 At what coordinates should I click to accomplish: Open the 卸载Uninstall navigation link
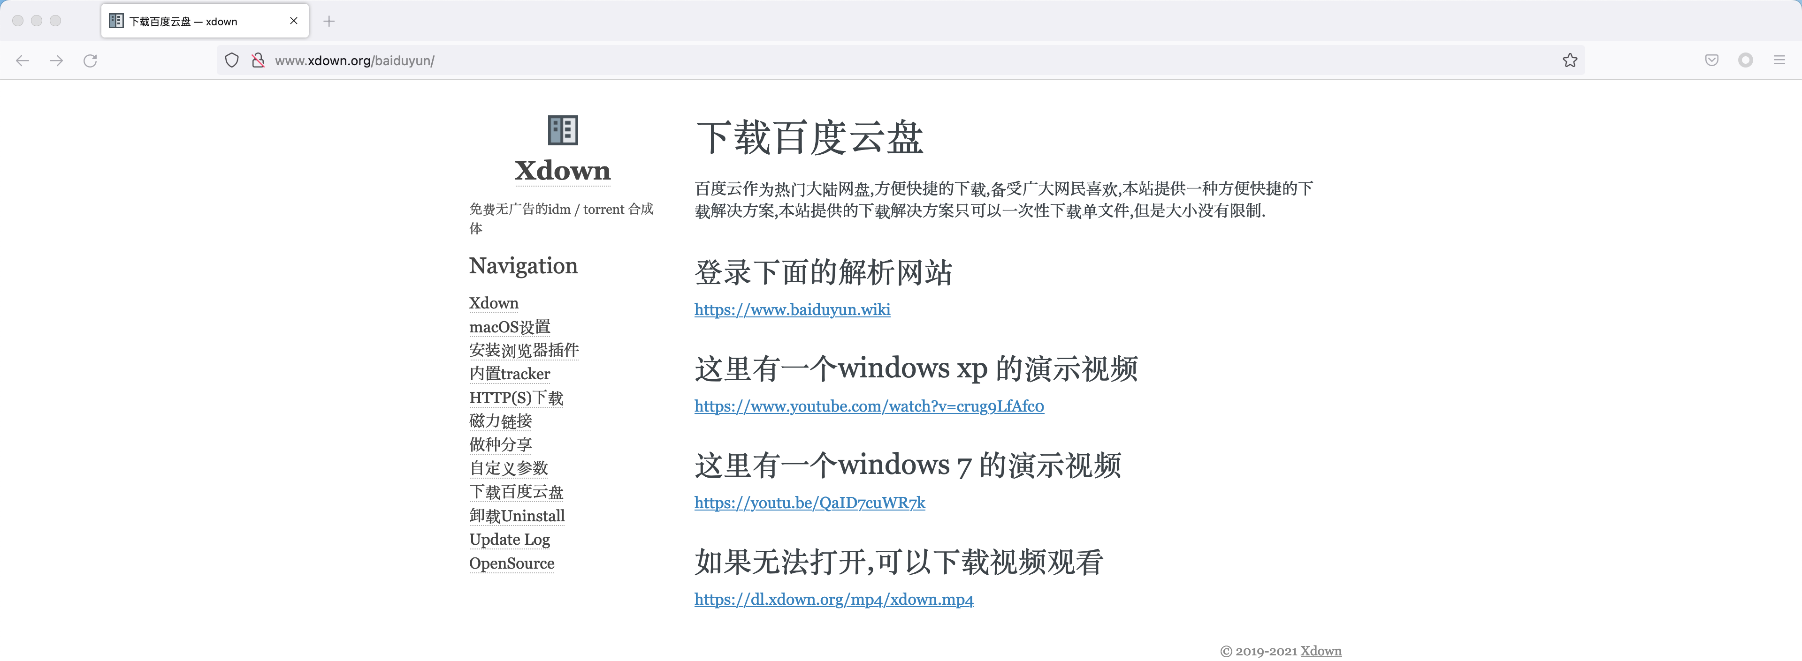tap(517, 516)
